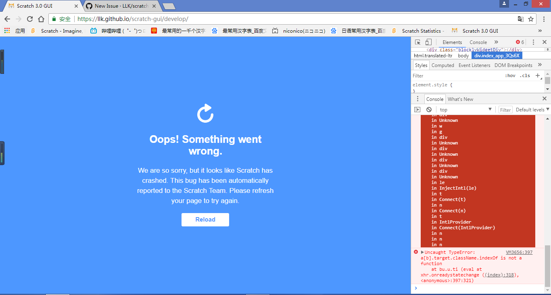Viewport: 551px width, 295px height.
Task: Open the VM3656:397 source link
Action: (x=520, y=252)
